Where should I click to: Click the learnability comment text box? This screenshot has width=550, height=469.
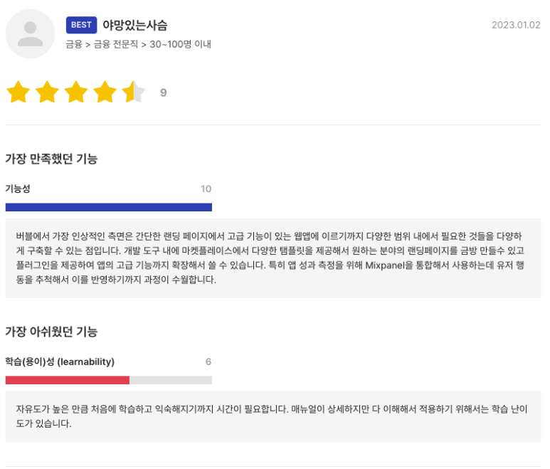coord(273,416)
